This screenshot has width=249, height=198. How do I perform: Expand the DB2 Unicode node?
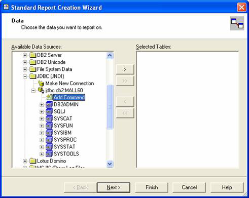pyautogui.click(x=25, y=62)
